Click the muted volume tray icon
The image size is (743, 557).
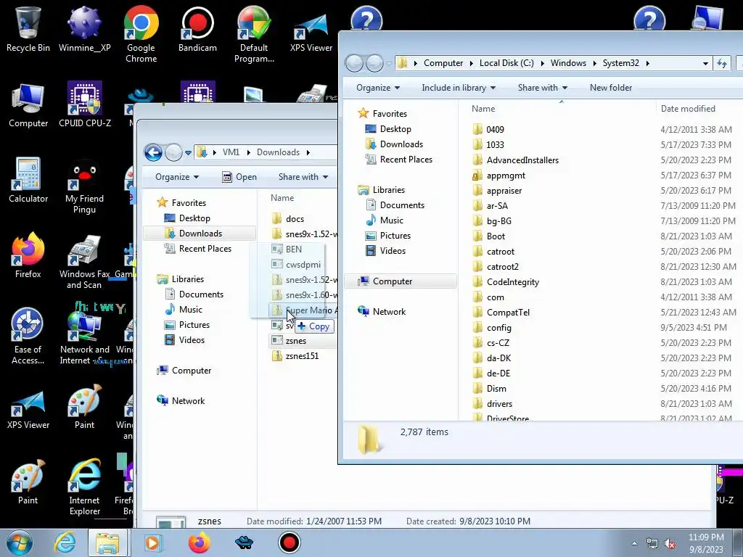pos(670,543)
